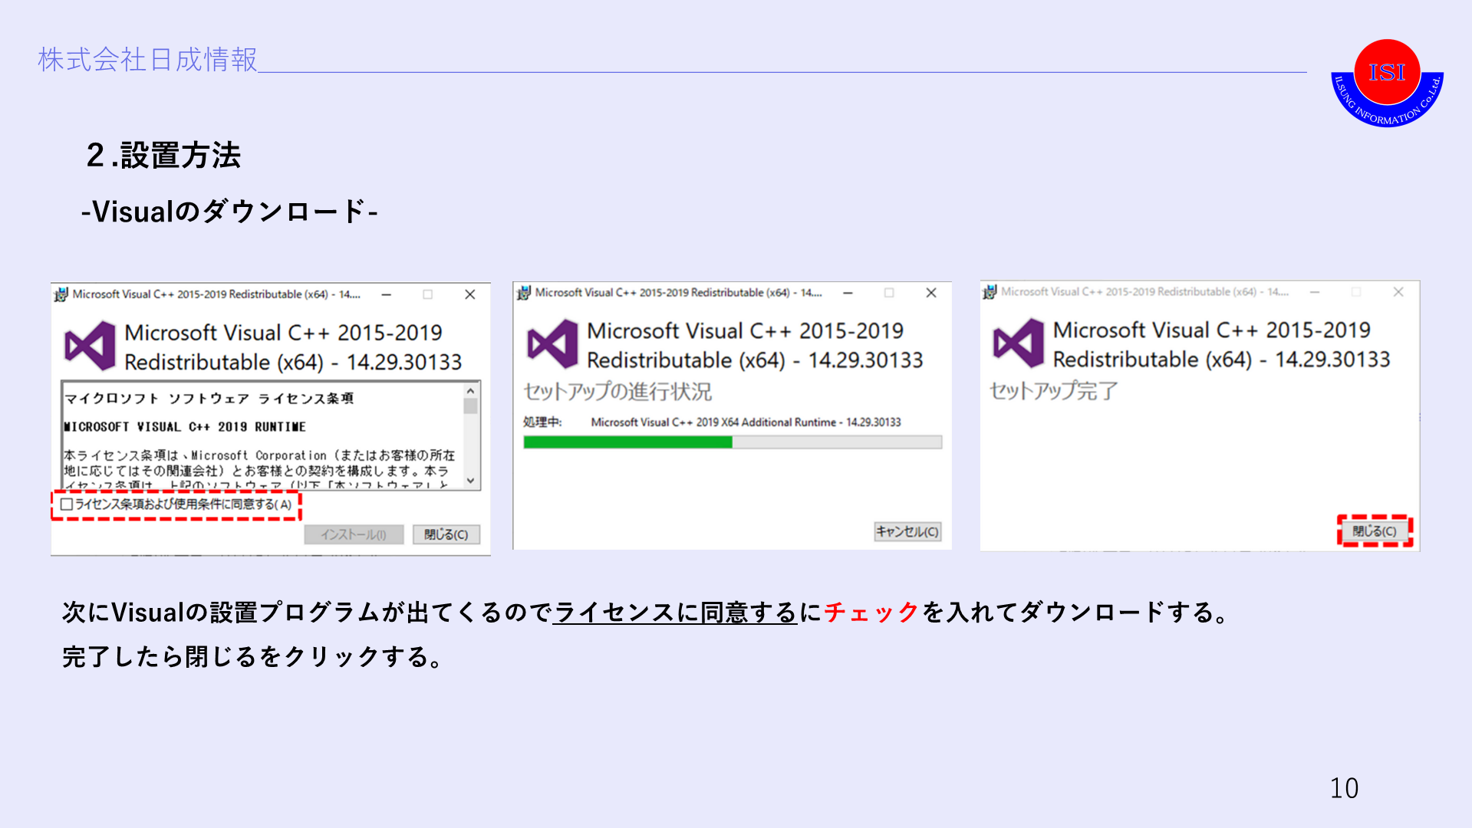Click the subtitle -Visualのダウンロード-

click(x=229, y=211)
